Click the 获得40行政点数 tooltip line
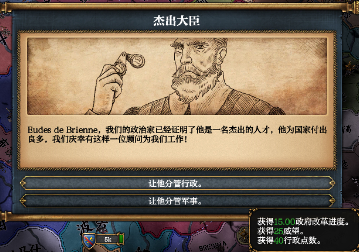Image resolution: width=359 pixels, height=252 pixels. click(289, 240)
